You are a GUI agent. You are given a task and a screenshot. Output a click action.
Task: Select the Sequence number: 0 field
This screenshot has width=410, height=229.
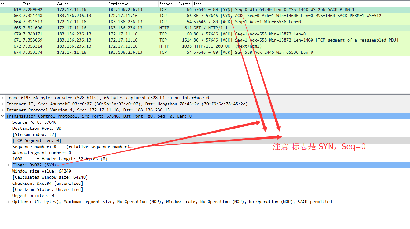tap(71, 147)
